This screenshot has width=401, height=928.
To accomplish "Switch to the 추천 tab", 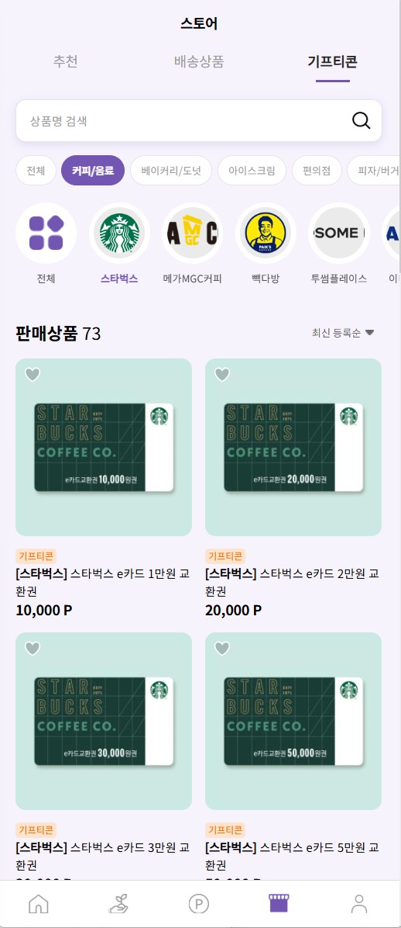I will 66,61.
